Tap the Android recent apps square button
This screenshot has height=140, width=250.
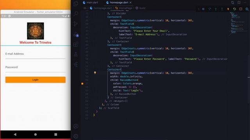(x=55, y=135)
